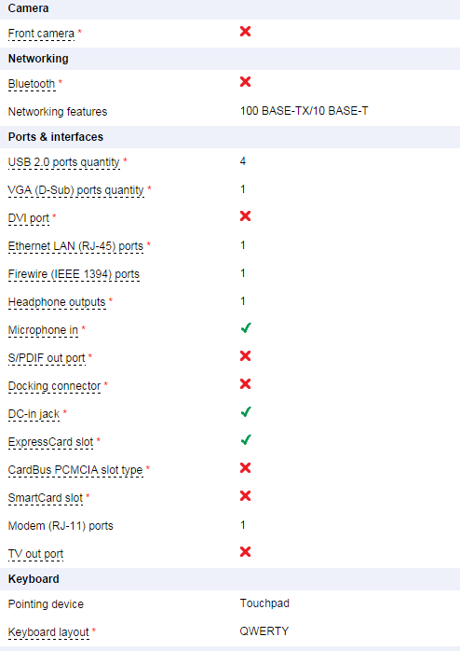Click the red cross for SmartCard slot
Viewport: 460px width, 651px height.
[x=245, y=496]
